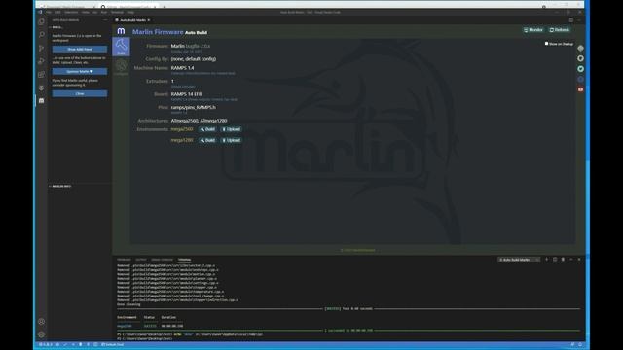Click the mega1280 environment name

[x=182, y=140]
